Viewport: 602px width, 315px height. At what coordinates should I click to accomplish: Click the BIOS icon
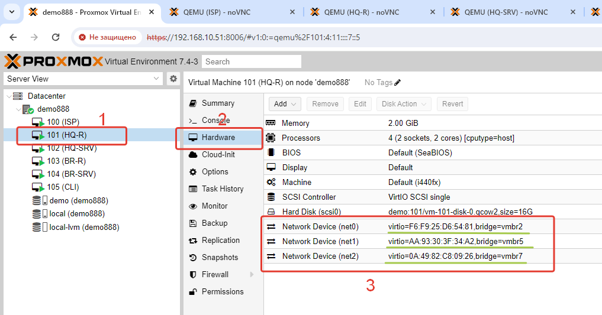271,152
